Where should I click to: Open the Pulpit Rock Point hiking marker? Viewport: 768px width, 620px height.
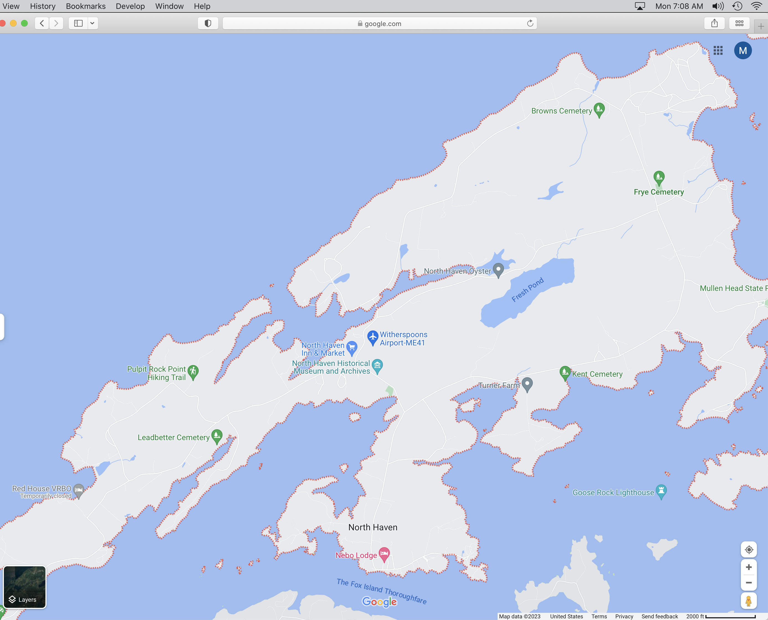tap(193, 371)
